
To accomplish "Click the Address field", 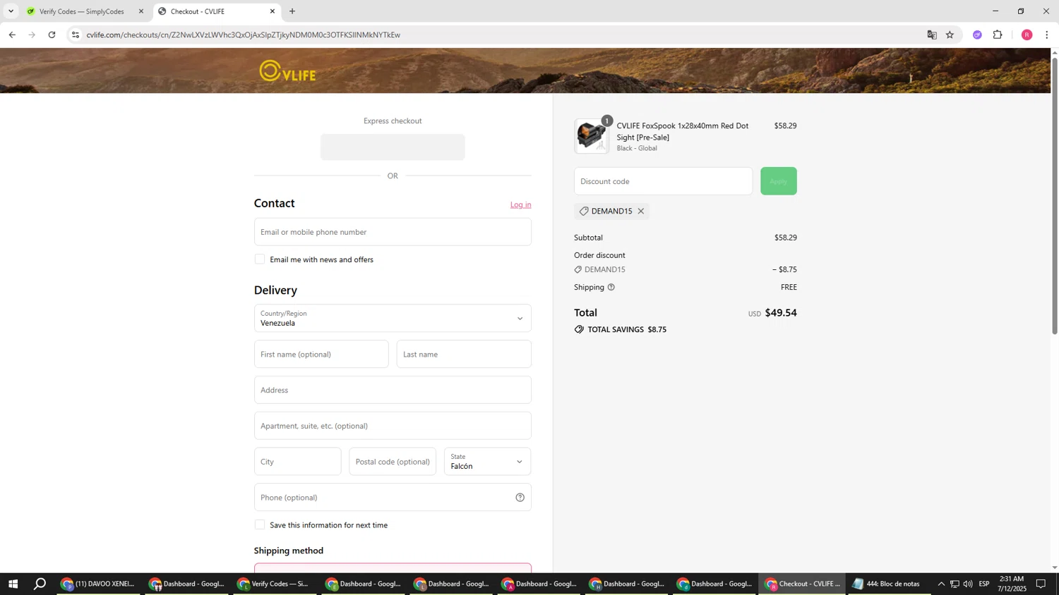I will (x=393, y=390).
